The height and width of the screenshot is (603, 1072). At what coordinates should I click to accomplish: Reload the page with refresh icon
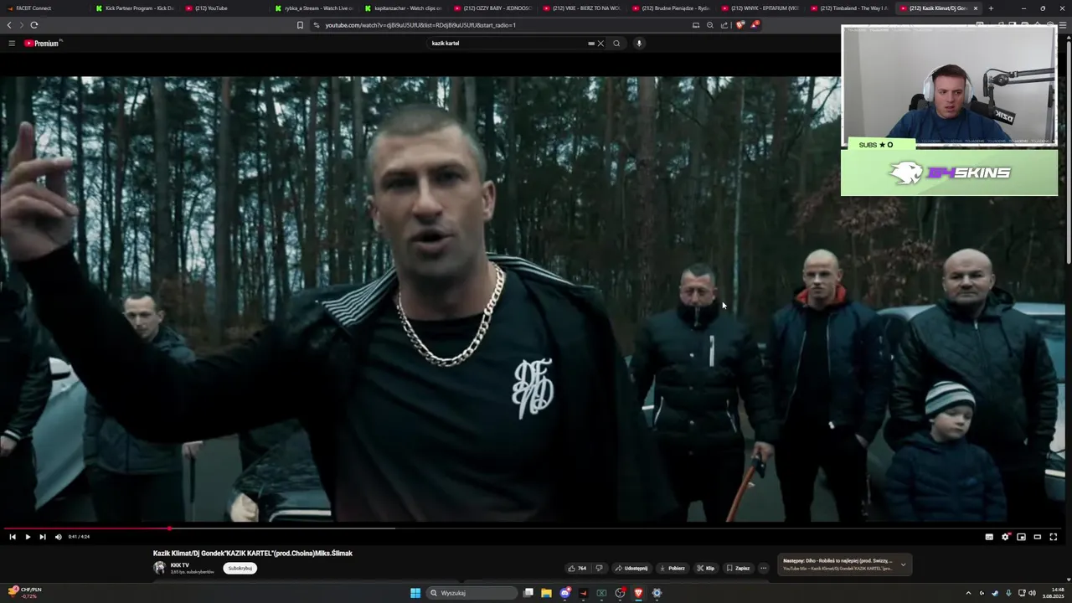(33, 25)
